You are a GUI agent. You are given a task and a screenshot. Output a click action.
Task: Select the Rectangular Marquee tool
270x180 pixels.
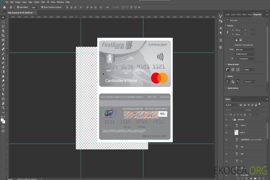coord(3,22)
